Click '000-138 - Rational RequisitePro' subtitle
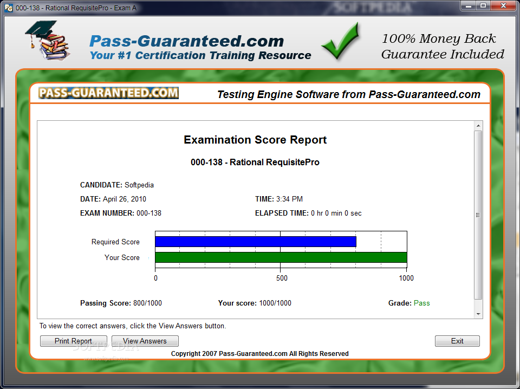Viewport: 520px width, 389px height. point(255,162)
